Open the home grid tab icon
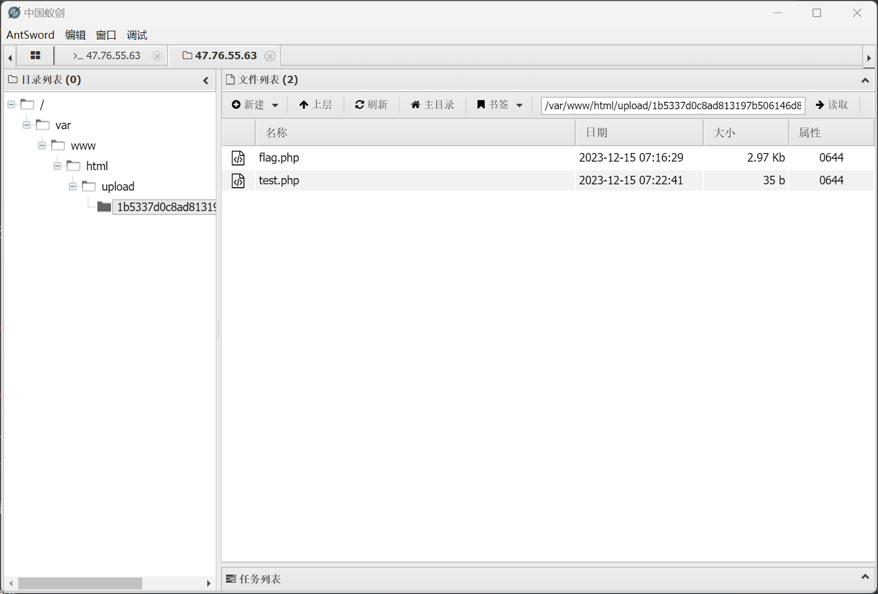This screenshot has height=594, width=878. click(35, 56)
